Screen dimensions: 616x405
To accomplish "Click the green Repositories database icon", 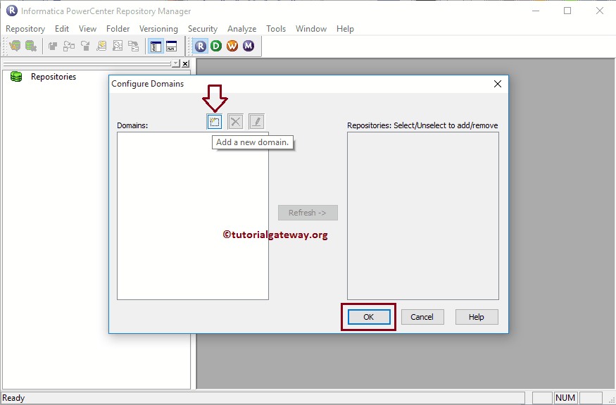I will [x=16, y=77].
